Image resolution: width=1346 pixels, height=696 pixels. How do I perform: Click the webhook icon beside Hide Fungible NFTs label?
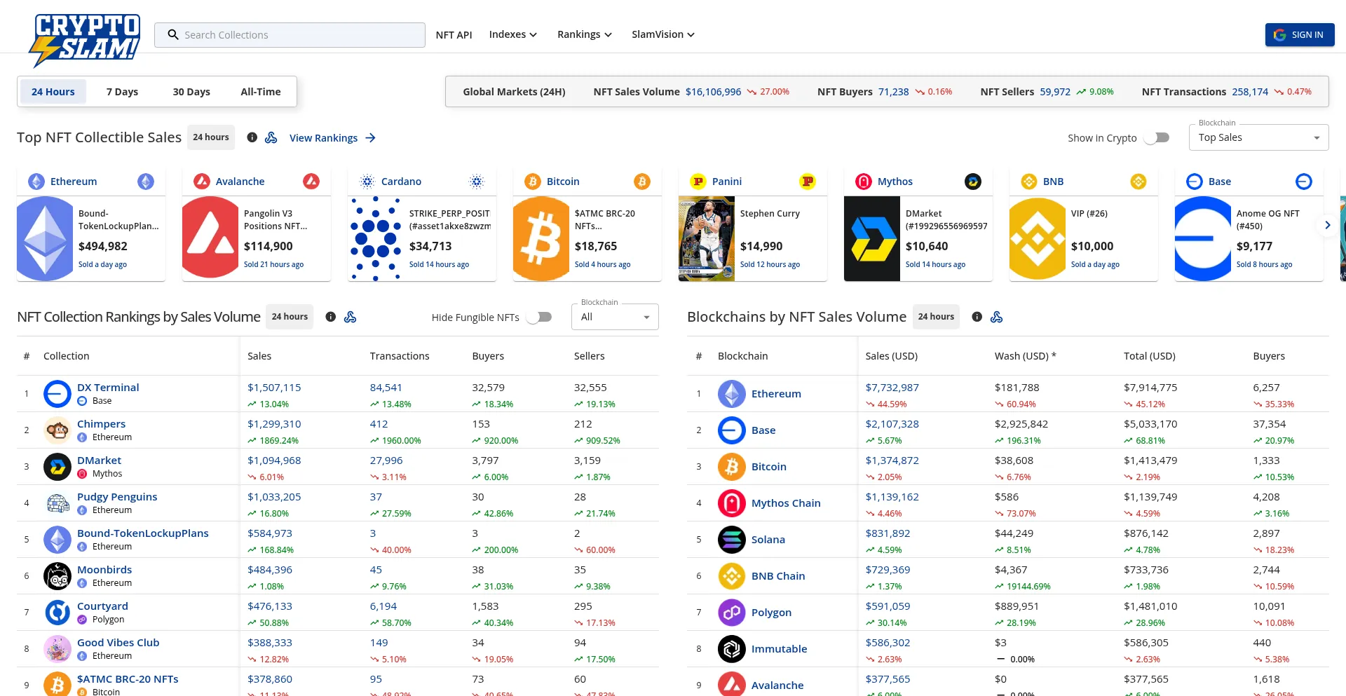point(351,317)
